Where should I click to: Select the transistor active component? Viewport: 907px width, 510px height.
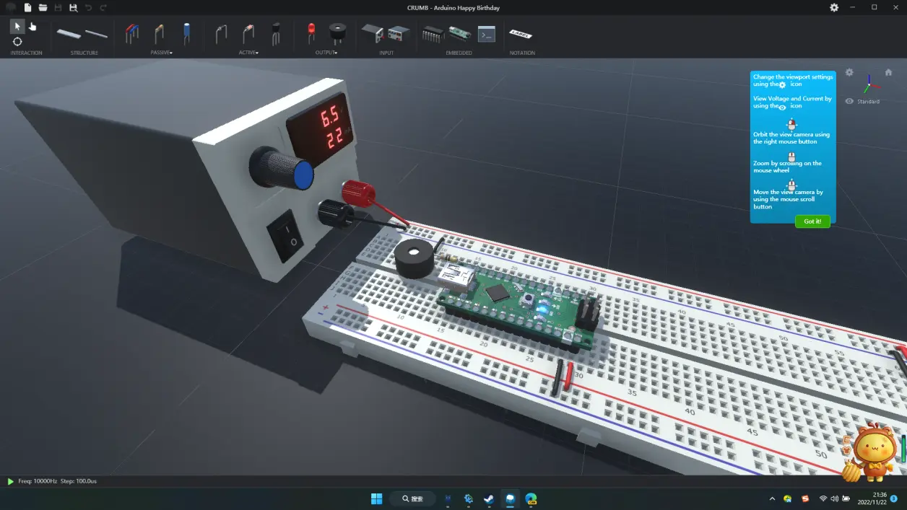pos(275,33)
